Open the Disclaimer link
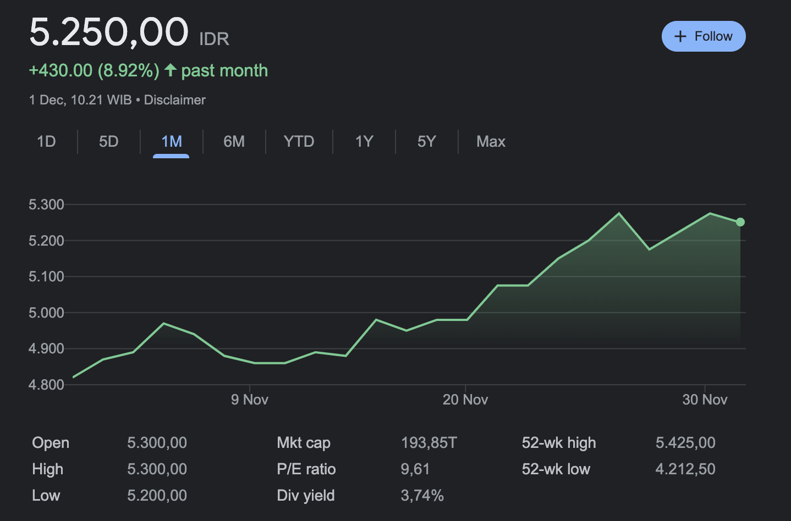 click(174, 99)
